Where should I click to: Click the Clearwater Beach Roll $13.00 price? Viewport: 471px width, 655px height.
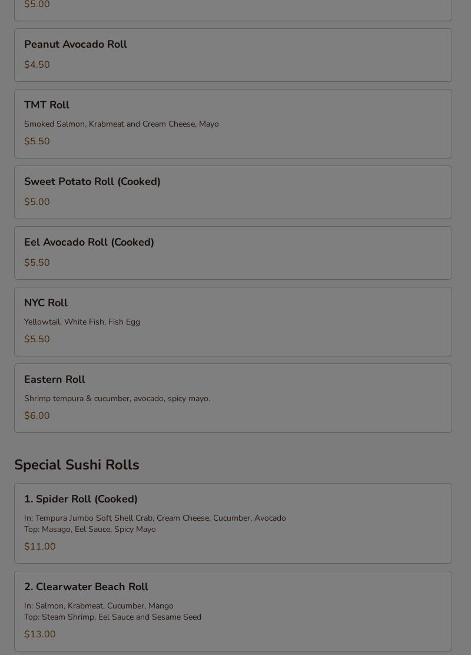point(39,634)
